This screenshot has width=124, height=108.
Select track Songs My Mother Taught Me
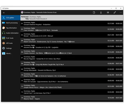tap(72, 63)
